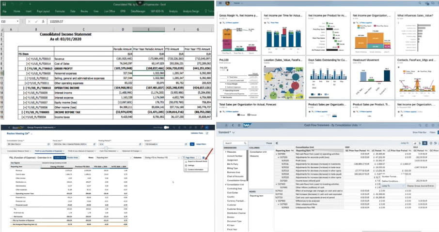
Task: Open the Rows Reporting Item dropdown
Action: (114, 158)
